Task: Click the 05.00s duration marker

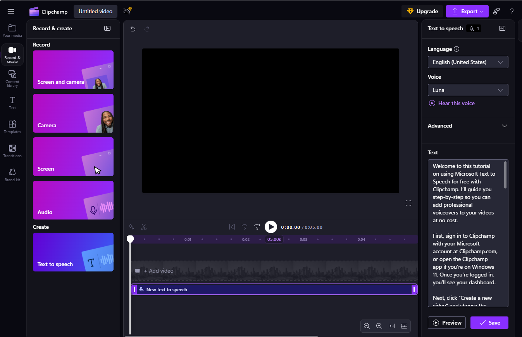Action: point(274,239)
